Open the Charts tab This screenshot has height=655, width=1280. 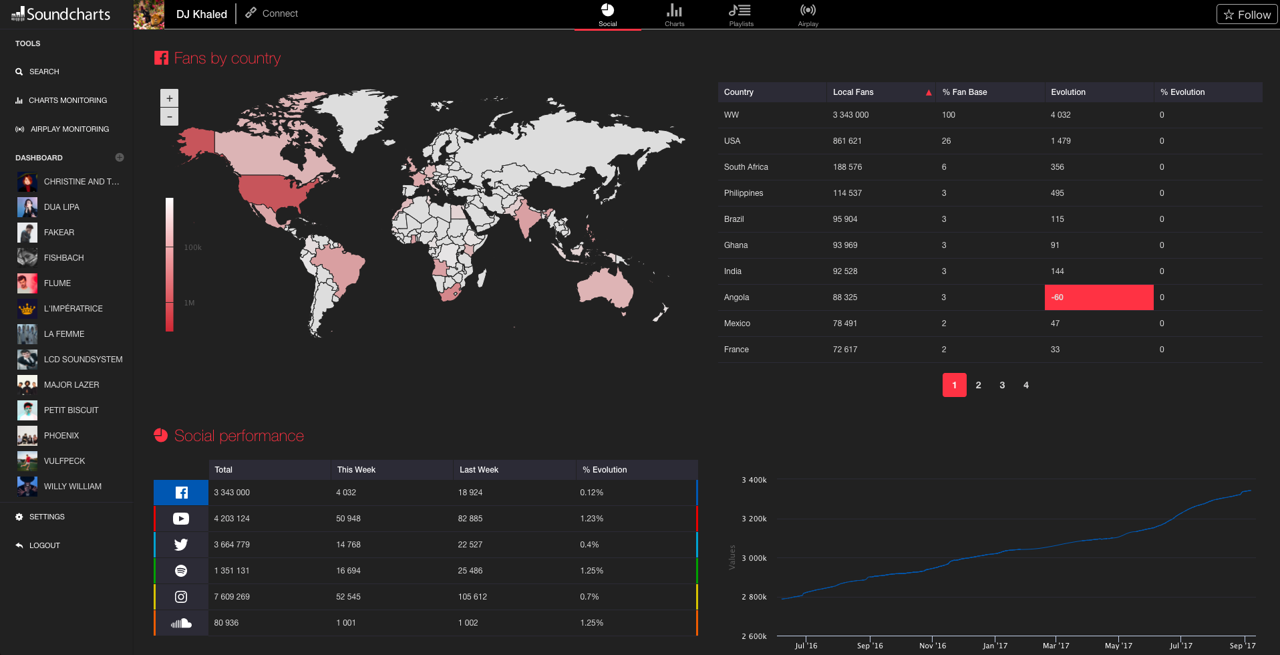pyautogui.click(x=674, y=15)
